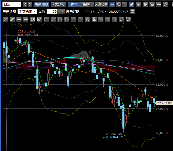Open the 本数指定 period type dropdown
This screenshot has height=151, width=173.
click(27, 12)
